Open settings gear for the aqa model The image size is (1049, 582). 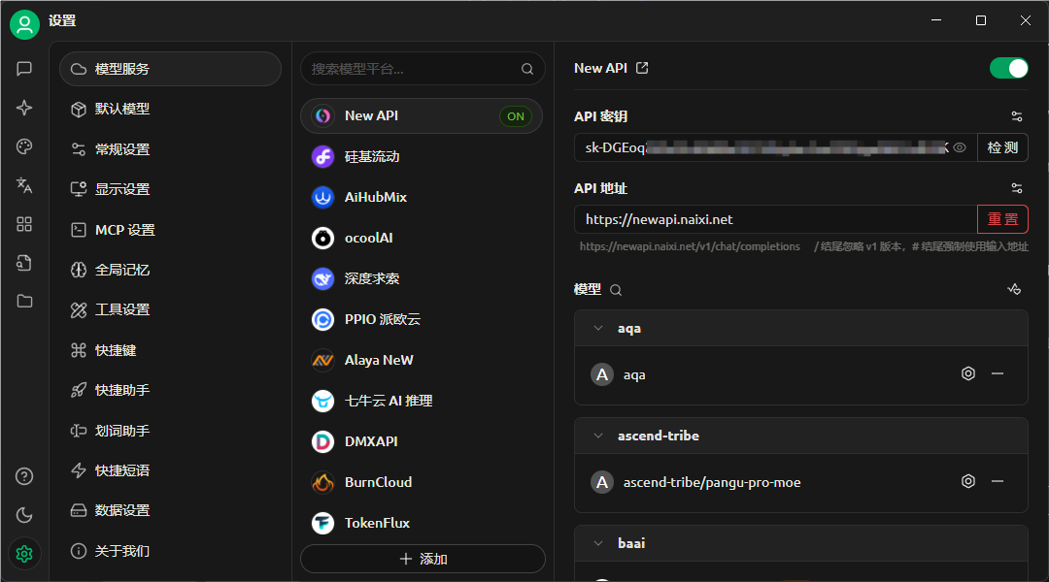pos(967,374)
